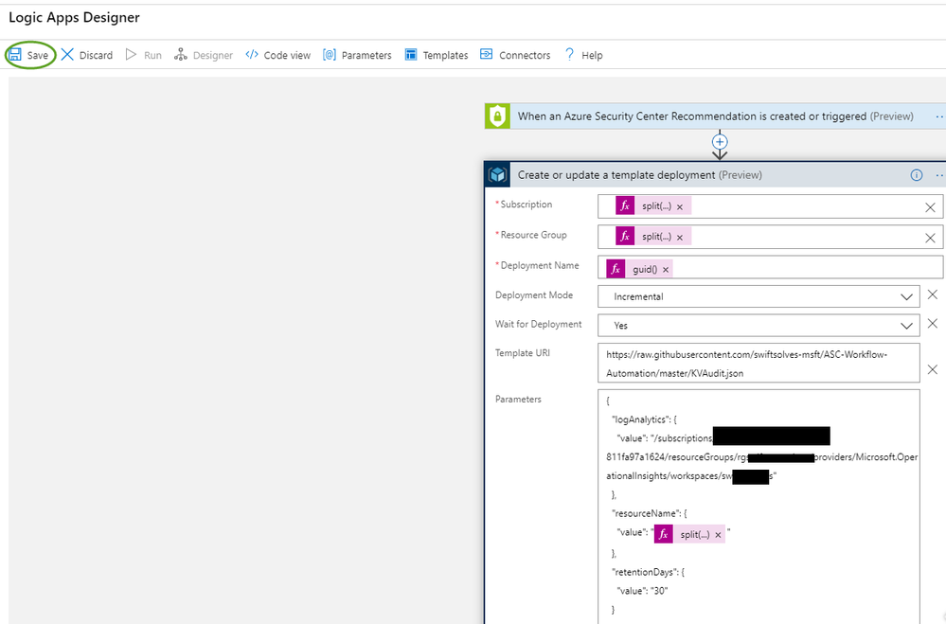Click the fx icon beside guid()

[616, 269]
